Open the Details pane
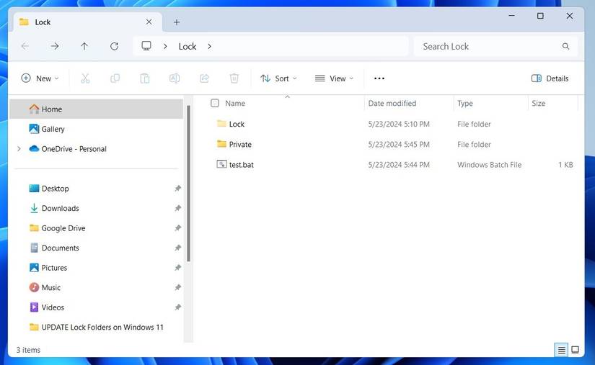This screenshot has height=365, width=595. [x=550, y=78]
